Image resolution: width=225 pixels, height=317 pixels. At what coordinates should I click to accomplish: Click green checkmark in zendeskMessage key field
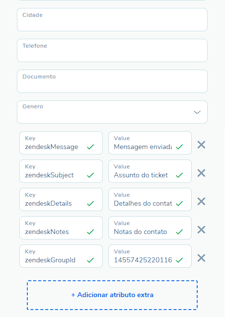(x=90, y=147)
